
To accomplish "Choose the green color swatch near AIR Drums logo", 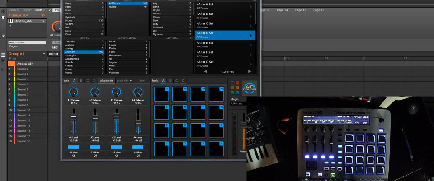I will 232,93.
